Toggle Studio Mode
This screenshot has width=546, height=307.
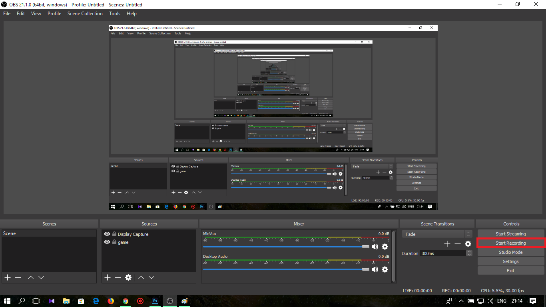[x=511, y=252]
